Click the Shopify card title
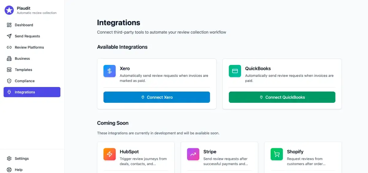Screen dimensions: 368x173 coord(295,152)
